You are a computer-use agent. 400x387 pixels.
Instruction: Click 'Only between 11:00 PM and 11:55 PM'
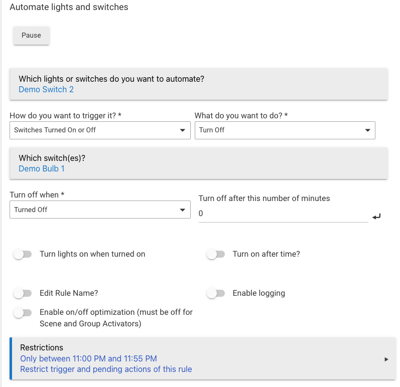click(x=88, y=358)
